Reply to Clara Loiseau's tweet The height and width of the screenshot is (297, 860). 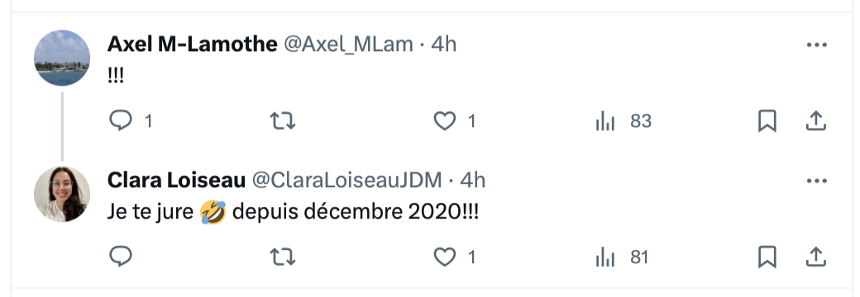click(x=121, y=257)
